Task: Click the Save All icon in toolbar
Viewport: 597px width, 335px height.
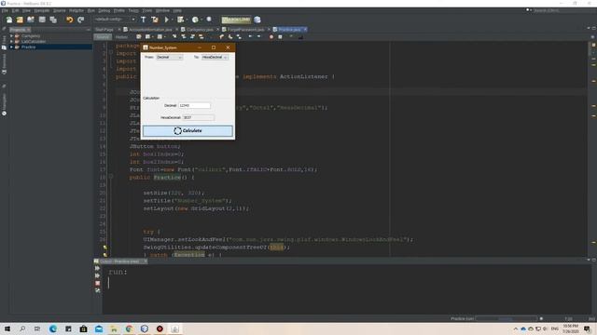Action: coord(53,20)
